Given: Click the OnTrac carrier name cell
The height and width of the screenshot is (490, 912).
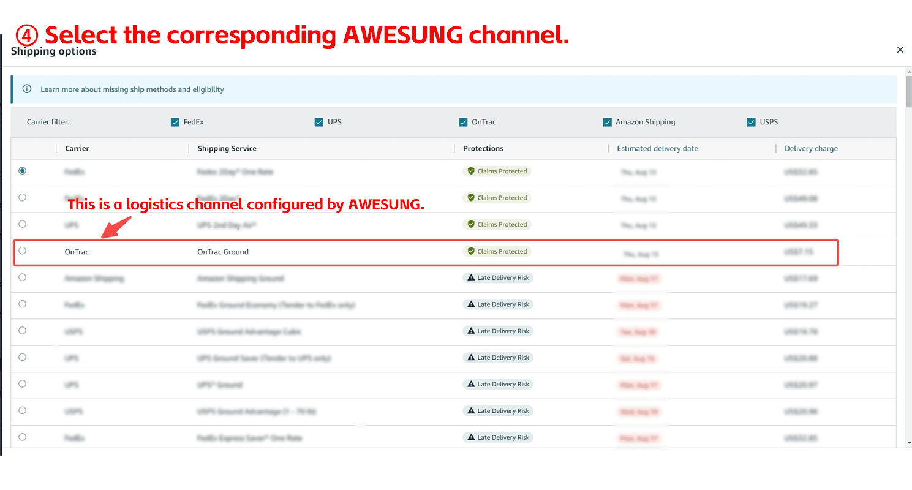Looking at the screenshot, I should (x=77, y=252).
